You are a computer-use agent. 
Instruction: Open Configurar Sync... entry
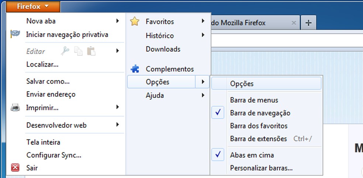[x=54, y=155]
